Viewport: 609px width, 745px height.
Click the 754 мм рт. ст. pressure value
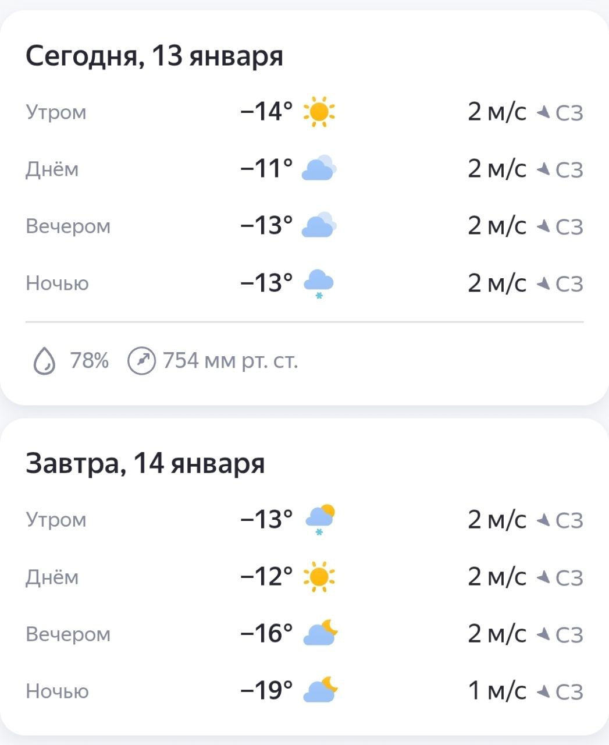230,361
